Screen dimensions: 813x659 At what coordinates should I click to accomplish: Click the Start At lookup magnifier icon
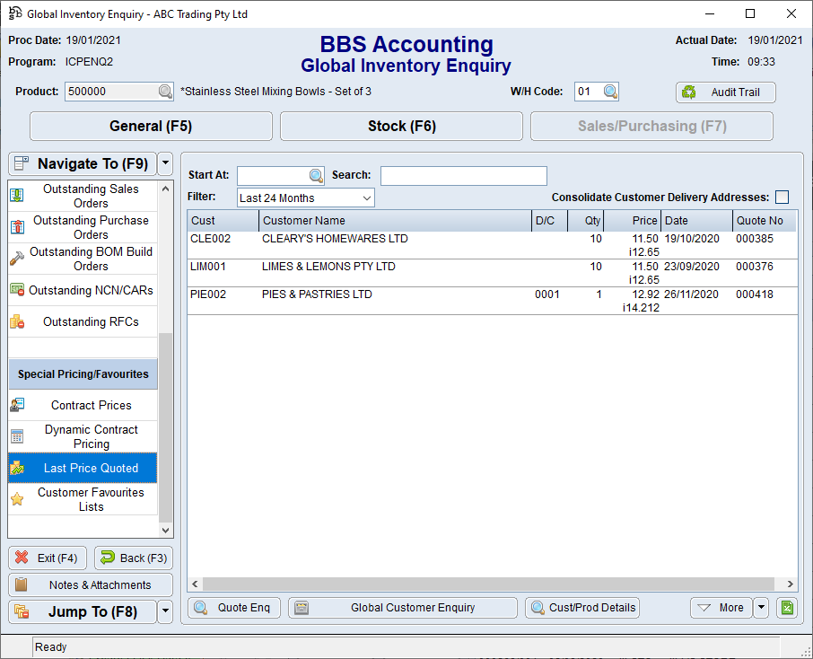[316, 176]
